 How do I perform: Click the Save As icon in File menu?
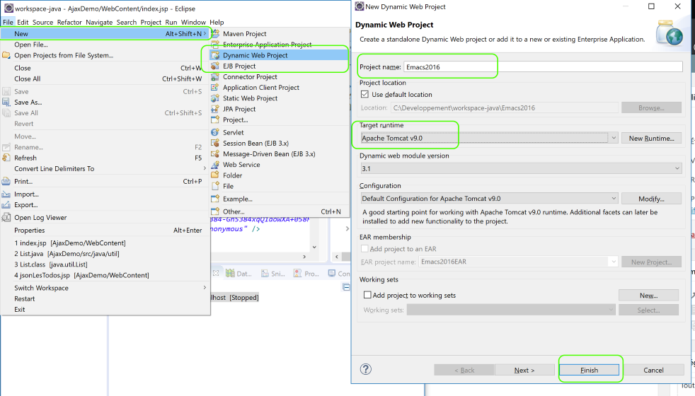coord(6,102)
